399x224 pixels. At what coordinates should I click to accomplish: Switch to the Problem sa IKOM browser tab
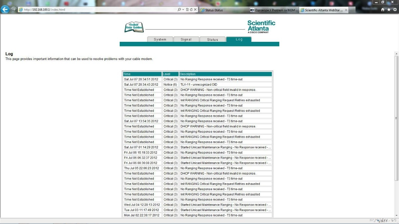[274, 10]
